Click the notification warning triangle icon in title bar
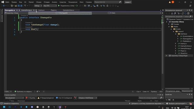The width and height of the screenshot is (194, 109). click(170, 2)
